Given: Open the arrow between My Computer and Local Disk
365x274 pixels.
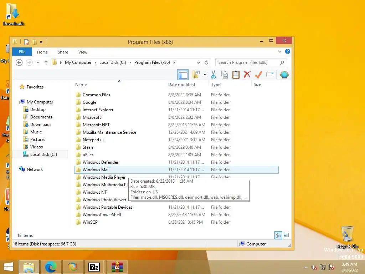Looking at the screenshot, I should 96,62.
